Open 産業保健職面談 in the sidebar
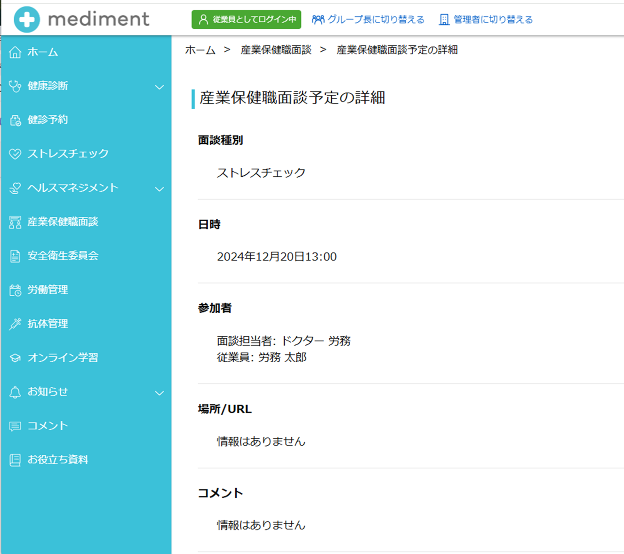The width and height of the screenshot is (624, 554). click(x=63, y=222)
